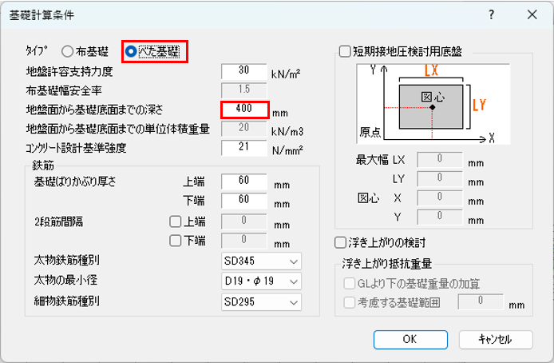Click the 布基礎幅安全率 label

[x=64, y=91]
